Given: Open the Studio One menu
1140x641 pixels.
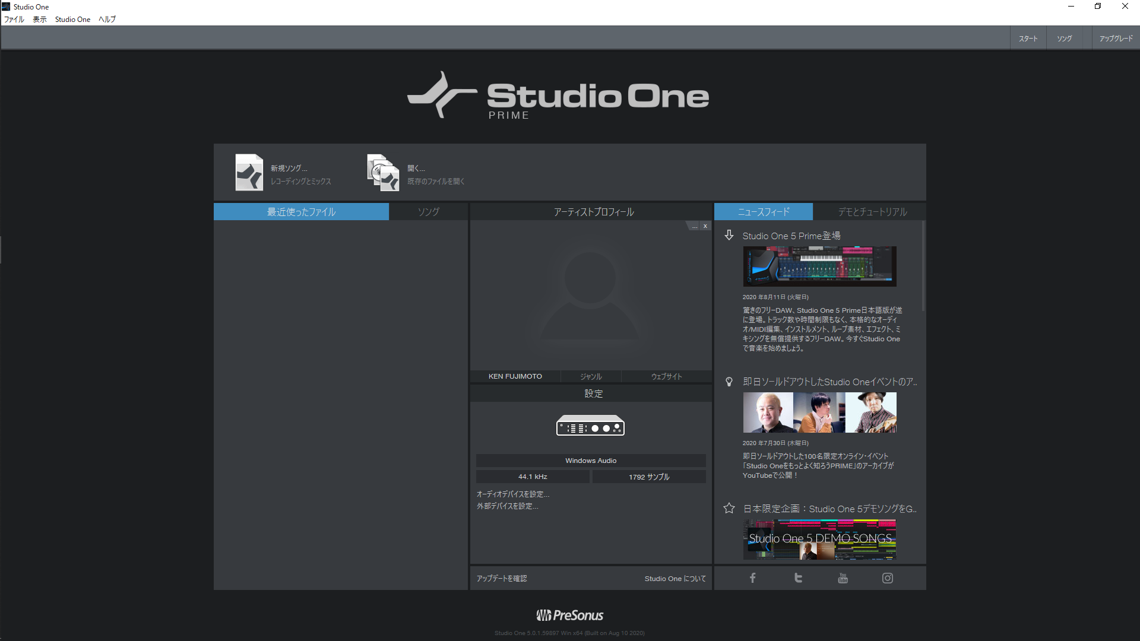Looking at the screenshot, I should point(72,20).
